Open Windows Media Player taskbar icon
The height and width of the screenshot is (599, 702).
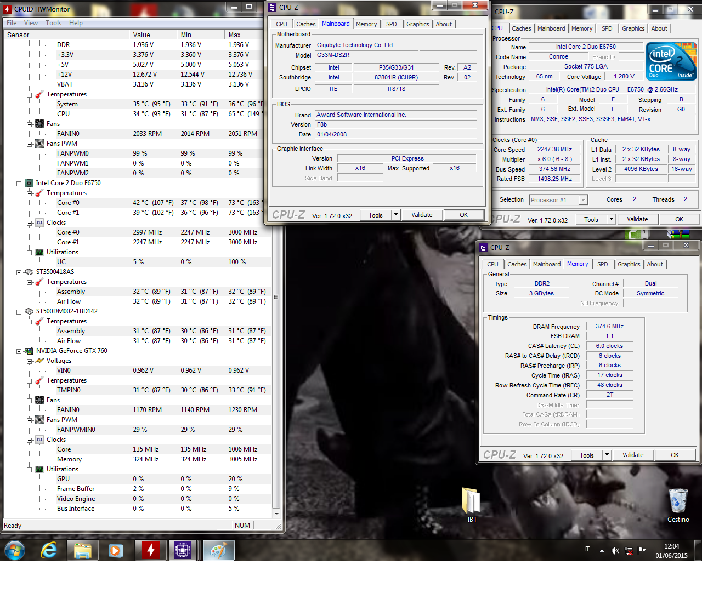116,550
